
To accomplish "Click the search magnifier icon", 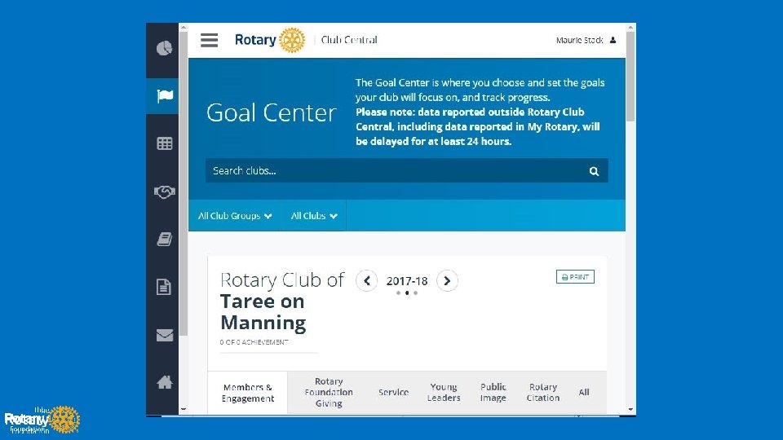I will tap(594, 171).
